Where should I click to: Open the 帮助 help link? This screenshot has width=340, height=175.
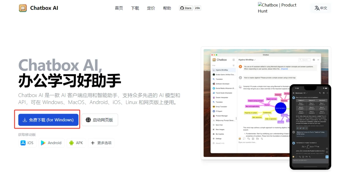click(x=167, y=8)
